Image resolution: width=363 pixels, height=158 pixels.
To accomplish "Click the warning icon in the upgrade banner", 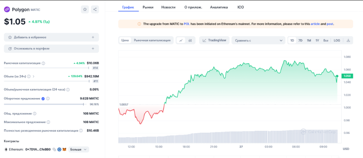I will click(139, 24).
